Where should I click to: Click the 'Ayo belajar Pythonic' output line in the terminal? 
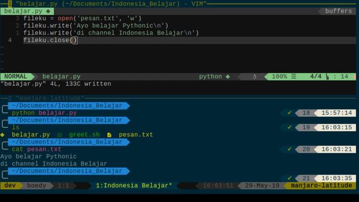pyautogui.click(x=39, y=157)
